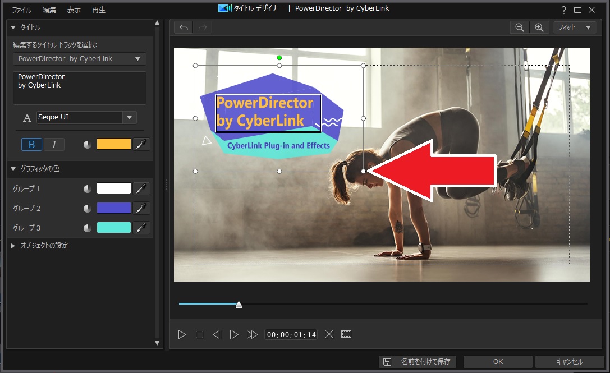Open the 編集 menu
The image size is (610, 373).
[49, 10]
